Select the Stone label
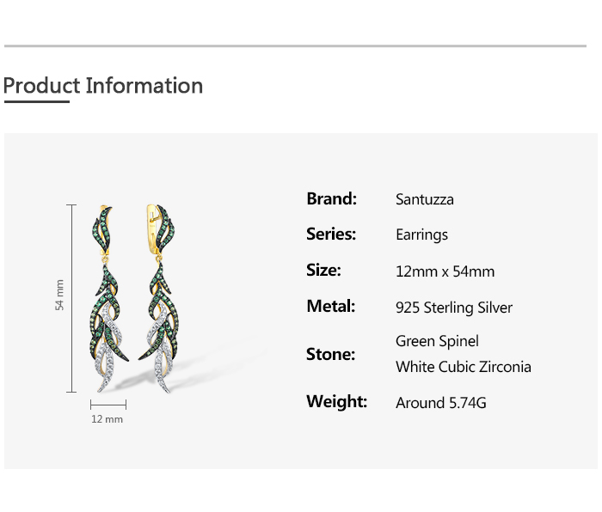The image size is (602, 512). coord(330,354)
